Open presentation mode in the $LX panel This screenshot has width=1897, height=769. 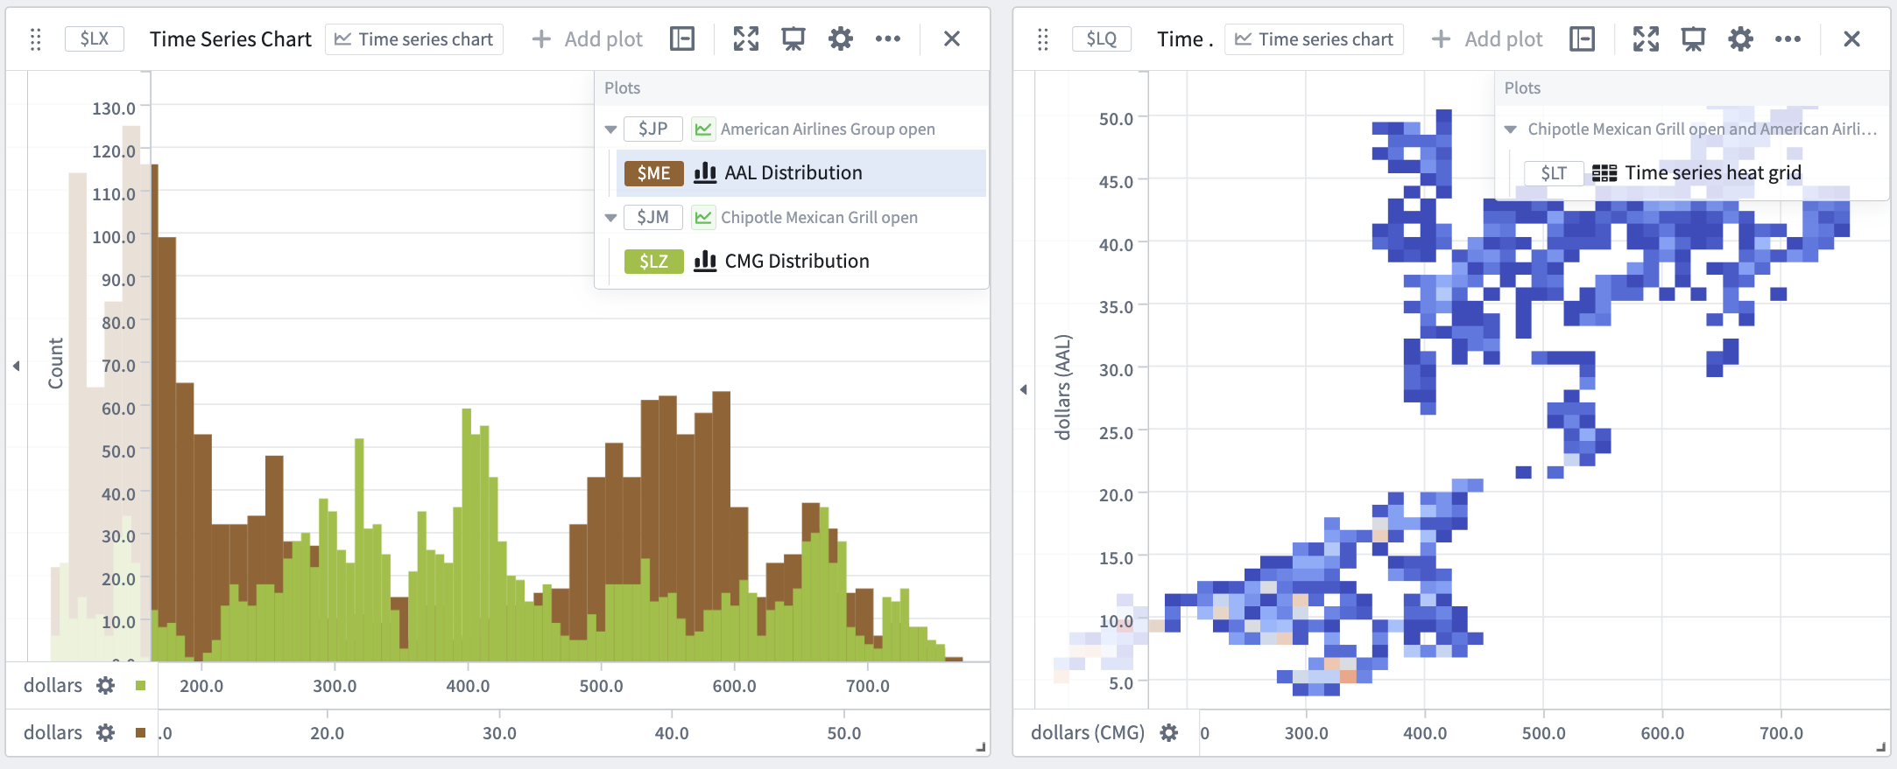(793, 38)
